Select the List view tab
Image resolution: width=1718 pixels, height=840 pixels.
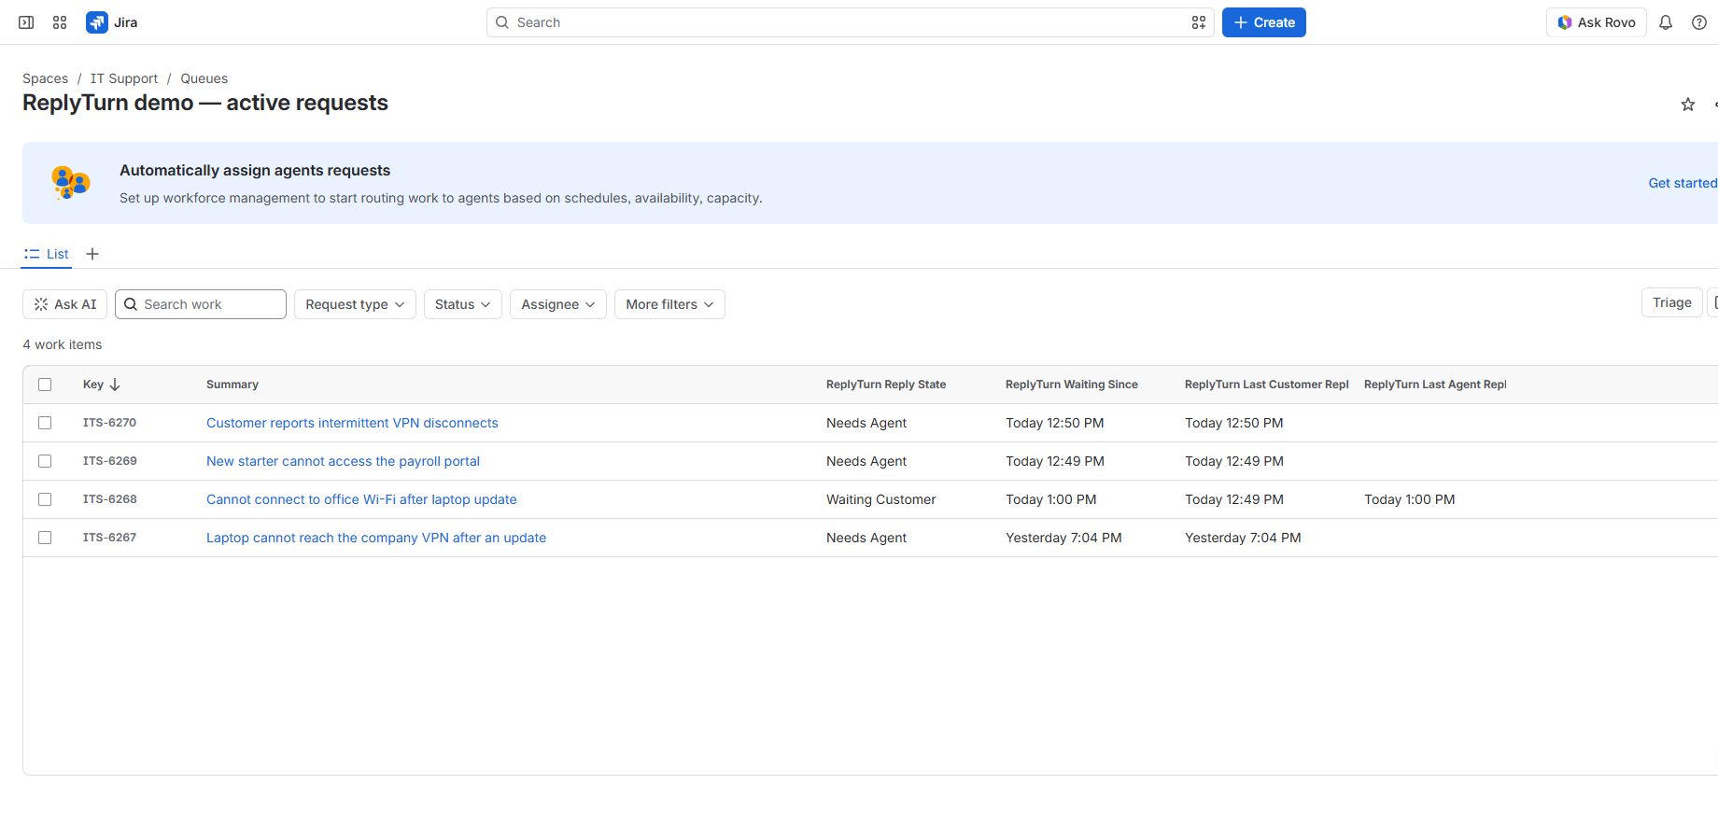click(x=47, y=254)
